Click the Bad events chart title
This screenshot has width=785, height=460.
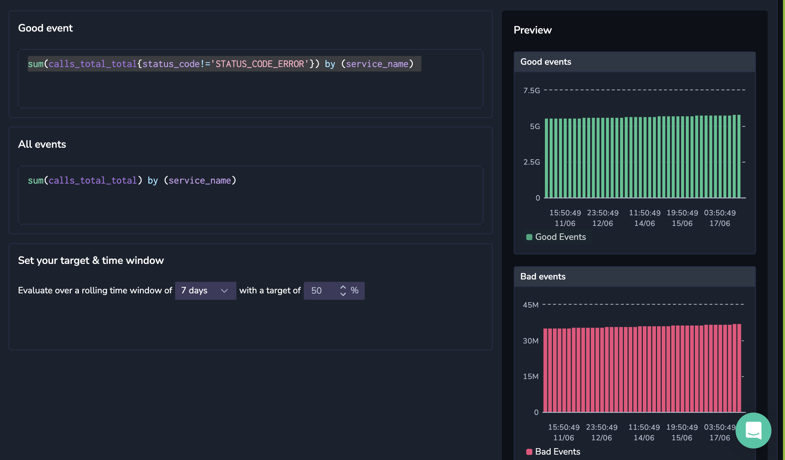coord(543,277)
